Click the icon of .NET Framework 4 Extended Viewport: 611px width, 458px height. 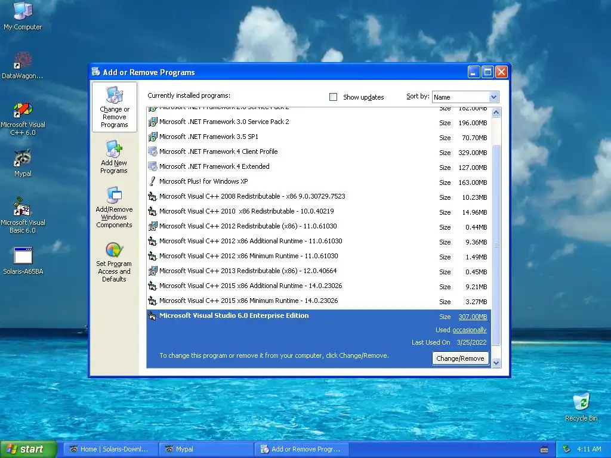click(152, 167)
